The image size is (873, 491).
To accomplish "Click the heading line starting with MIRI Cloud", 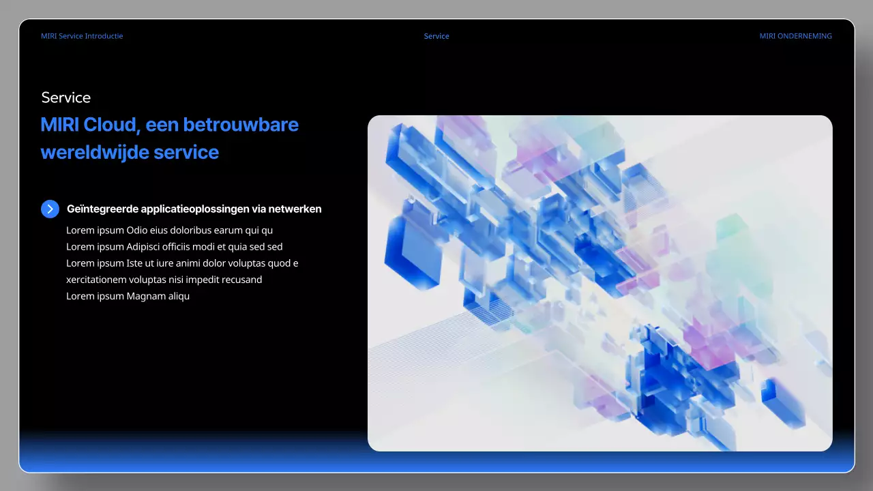I will (169, 125).
